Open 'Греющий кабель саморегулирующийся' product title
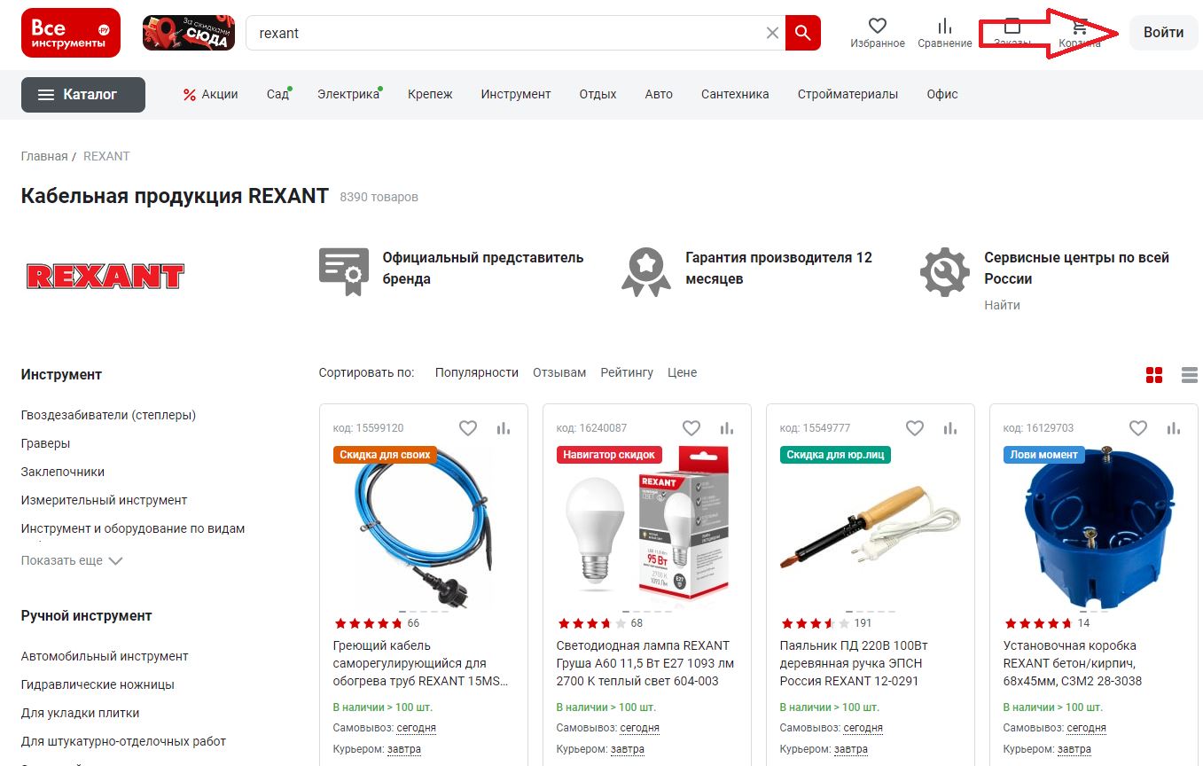The image size is (1203, 766). point(422,663)
